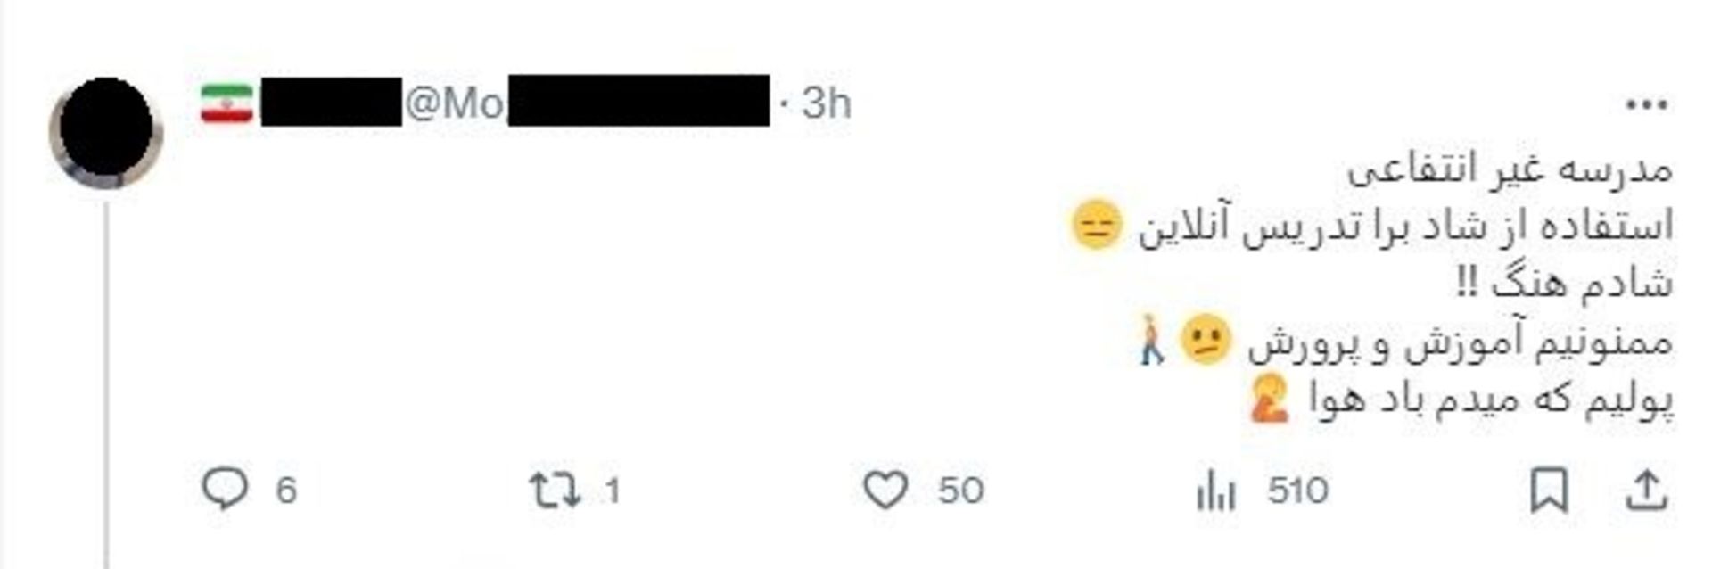Image resolution: width=1712 pixels, height=569 pixels.
Task: Click the retweet count of 1
Action: point(612,491)
